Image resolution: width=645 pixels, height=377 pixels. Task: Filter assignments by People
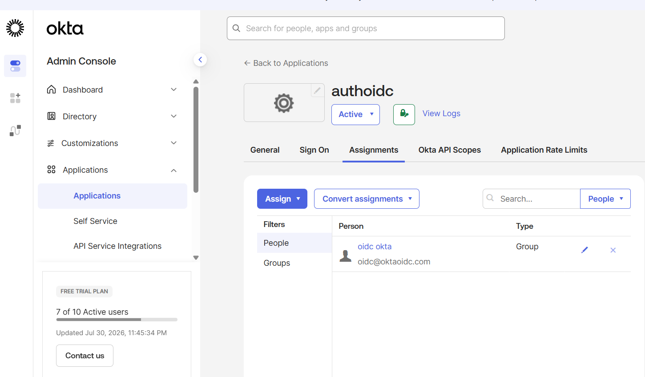click(294, 243)
